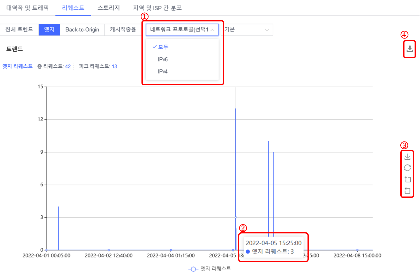Switch to the 전체 트렌드 view
The width and height of the screenshot is (420, 275).
pos(19,30)
